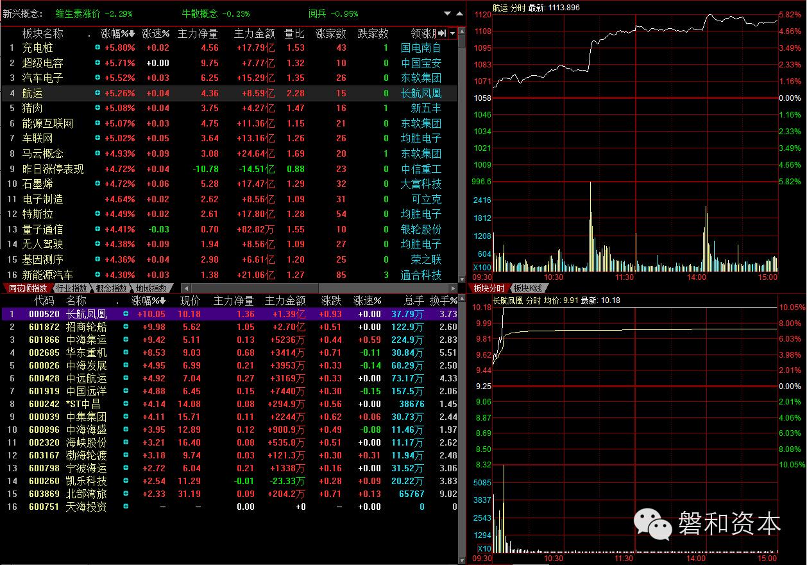Click the X10 volume scale icon
The height and width of the screenshot is (565, 807).
(x=484, y=548)
